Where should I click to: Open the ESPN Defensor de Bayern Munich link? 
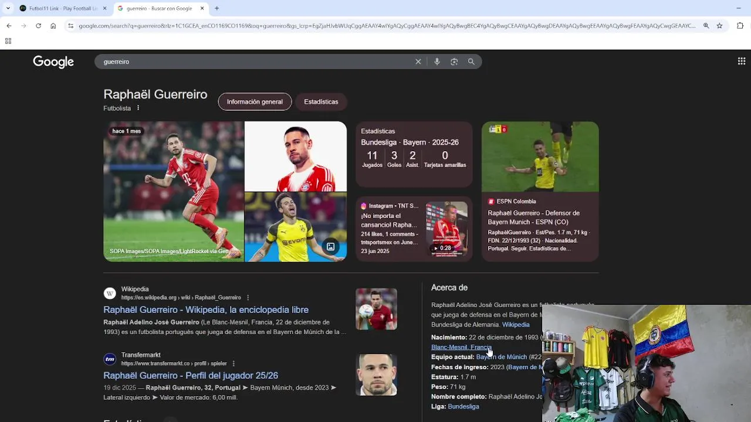pyautogui.click(x=534, y=217)
